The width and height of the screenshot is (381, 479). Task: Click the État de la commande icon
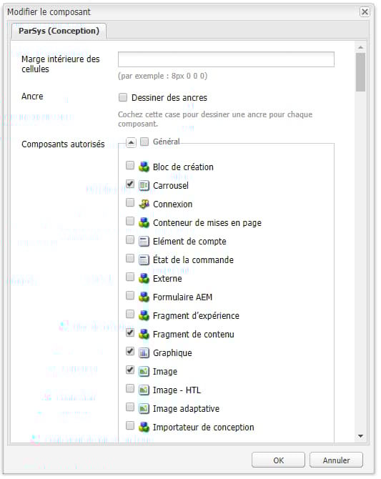tap(144, 260)
